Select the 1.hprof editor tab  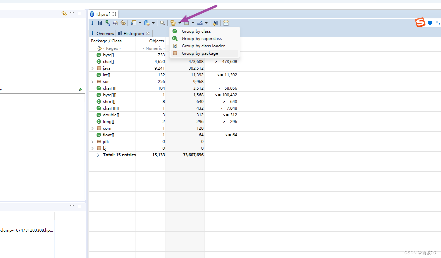(103, 14)
